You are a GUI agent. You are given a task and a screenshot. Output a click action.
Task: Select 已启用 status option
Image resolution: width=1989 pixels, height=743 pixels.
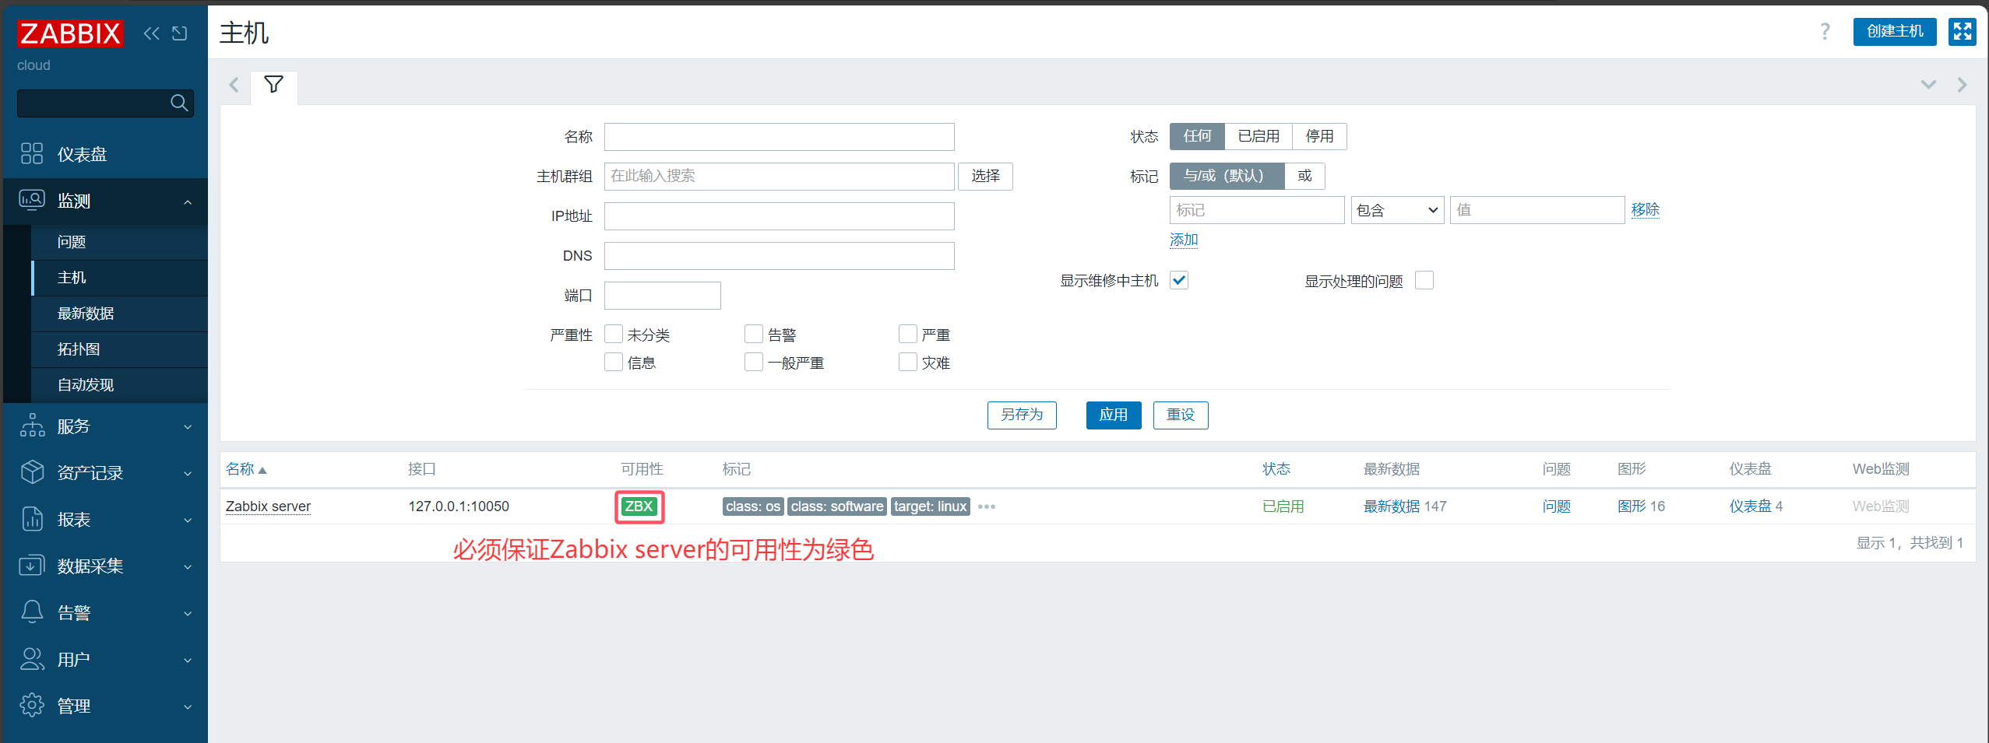point(1259,136)
